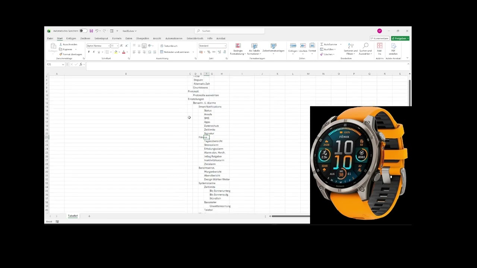Switch to the Entwicklertools tab
Viewport: 477px width, 268px height.
pos(195,38)
